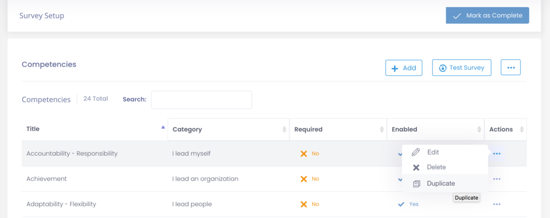This screenshot has height=218, width=550.
Task: Click the pencil Edit icon in menu
Action: [x=416, y=152]
